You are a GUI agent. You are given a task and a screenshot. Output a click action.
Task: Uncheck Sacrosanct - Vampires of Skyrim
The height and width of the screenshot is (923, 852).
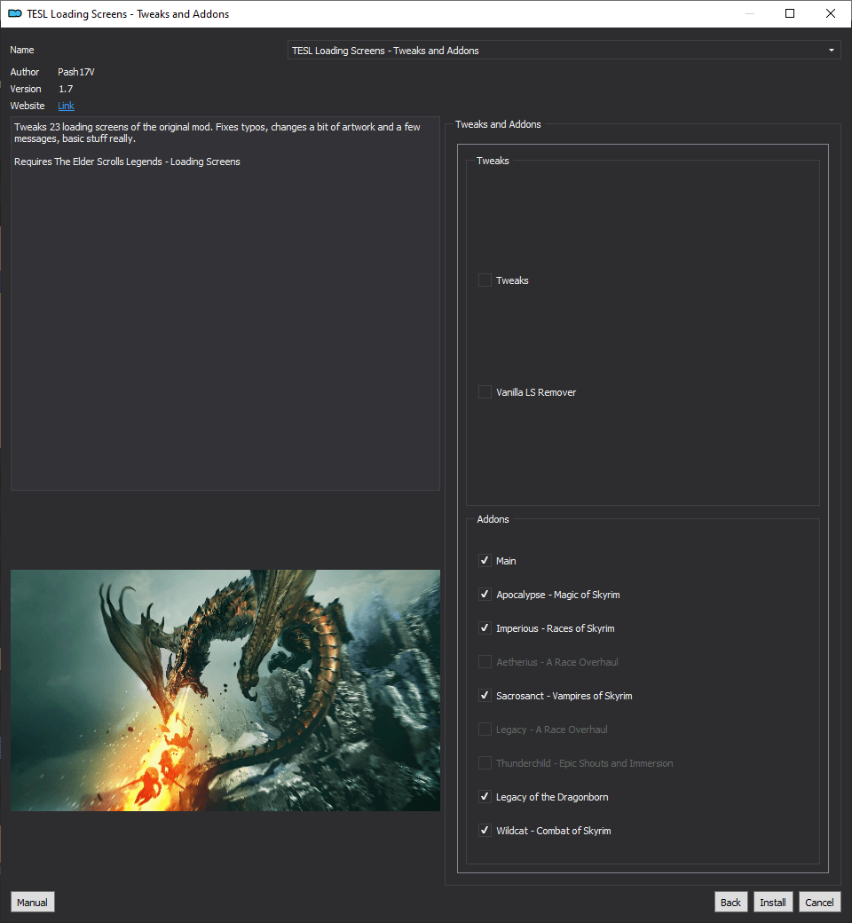click(485, 695)
